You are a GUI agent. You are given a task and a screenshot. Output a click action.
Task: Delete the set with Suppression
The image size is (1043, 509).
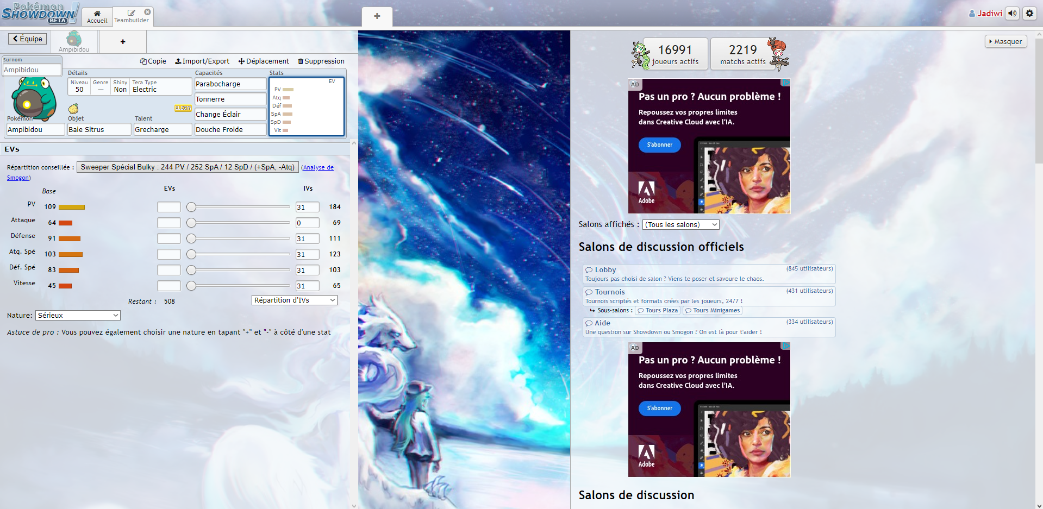click(x=321, y=61)
